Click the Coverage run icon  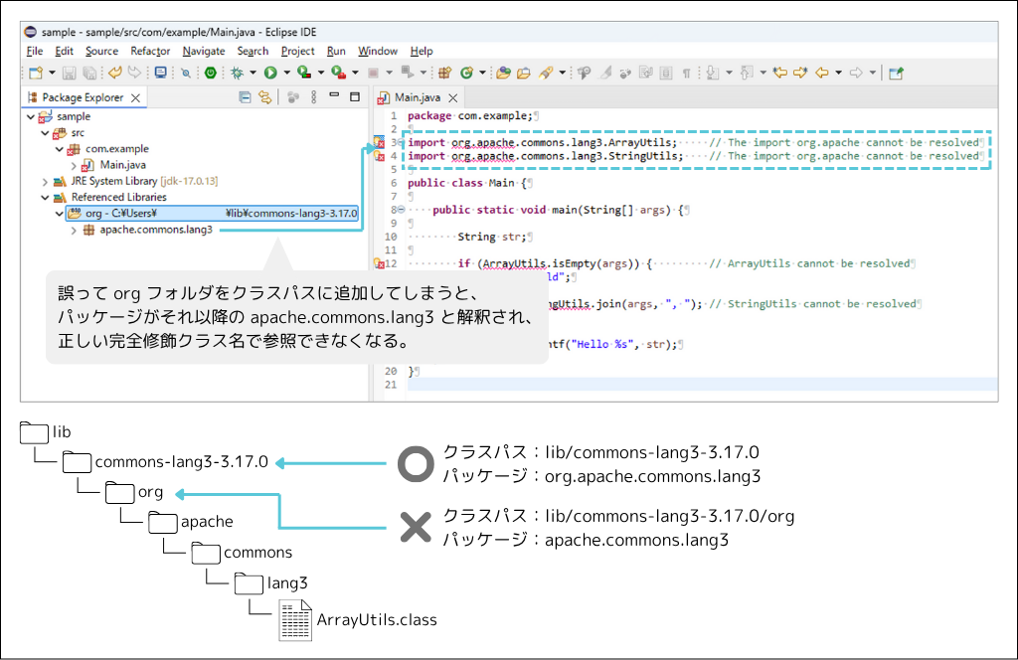[303, 73]
